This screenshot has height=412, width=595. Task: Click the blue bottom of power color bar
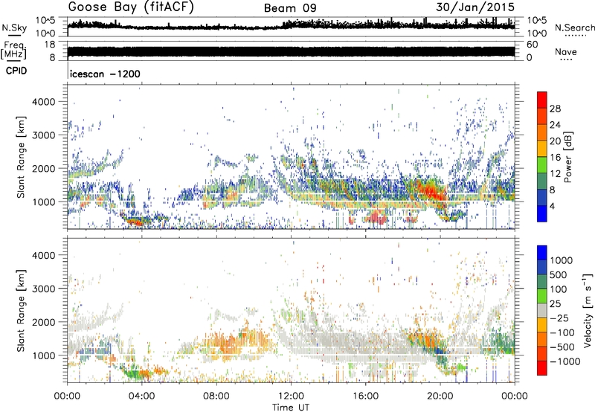(x=542, y=213)
